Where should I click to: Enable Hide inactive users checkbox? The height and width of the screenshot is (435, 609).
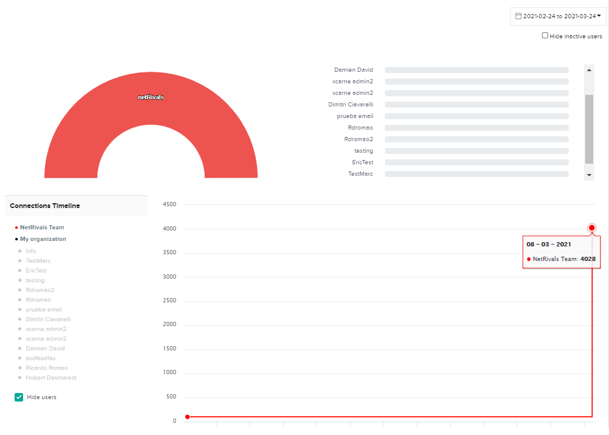[x=545, y=35]
